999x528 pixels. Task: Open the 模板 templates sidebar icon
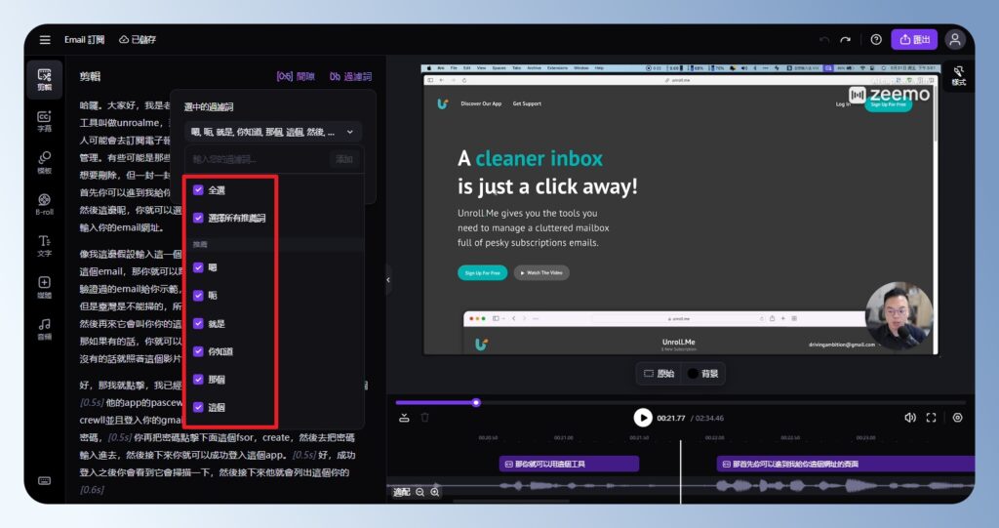click(44, 162)
